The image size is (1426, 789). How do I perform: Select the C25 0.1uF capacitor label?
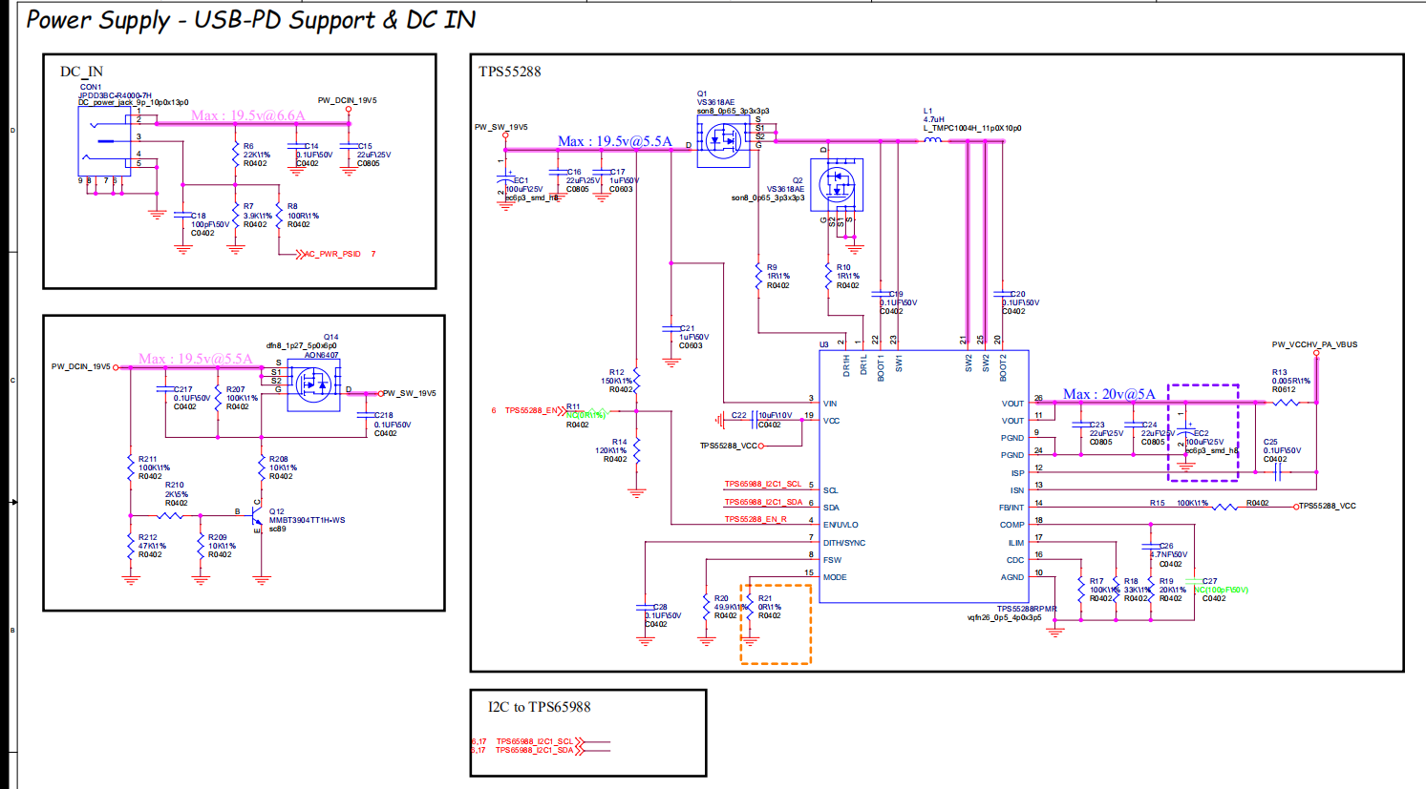pyautogui.click(x=1282, y=450)
